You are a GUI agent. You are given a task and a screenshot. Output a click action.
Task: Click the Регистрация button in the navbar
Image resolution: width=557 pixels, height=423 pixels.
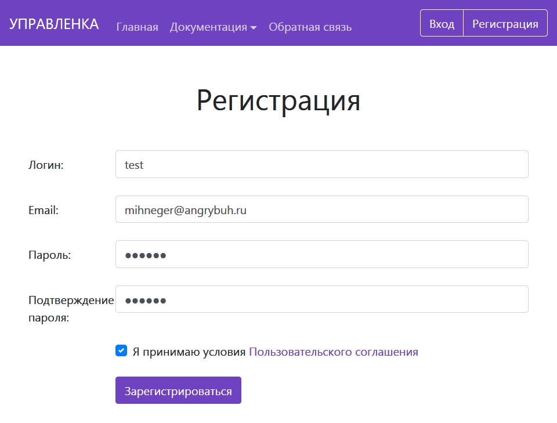tap(505, 24)
